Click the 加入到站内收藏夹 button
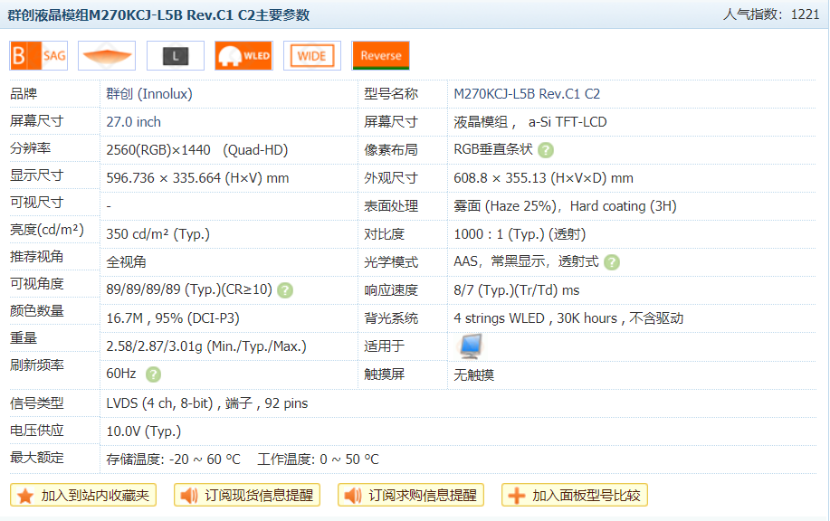The image size is (830, 521). coord(83,496)
